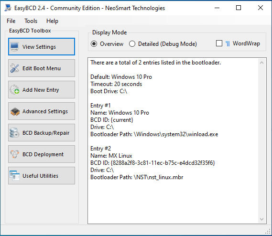The width and height of the screenshot is (272, 236).
Task: Minimize the EasyBCD window
Action: [217, 8]
